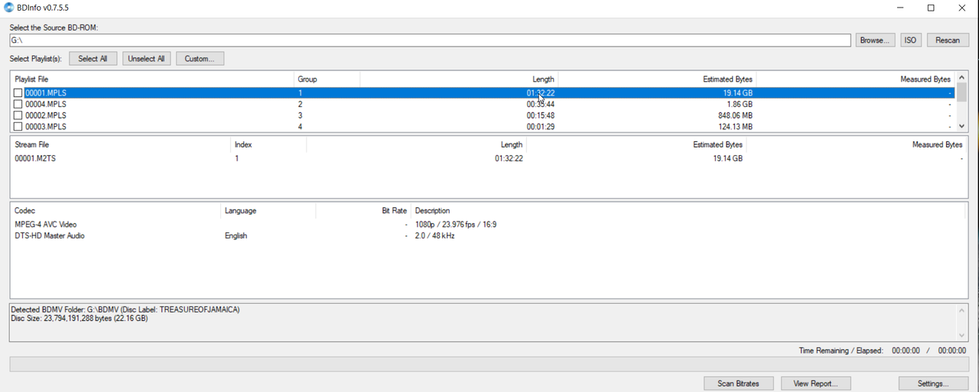Sort playlists by Estimated Bytes header
Image resolution: width=979 pixels, height=392 pixels.
657,79
